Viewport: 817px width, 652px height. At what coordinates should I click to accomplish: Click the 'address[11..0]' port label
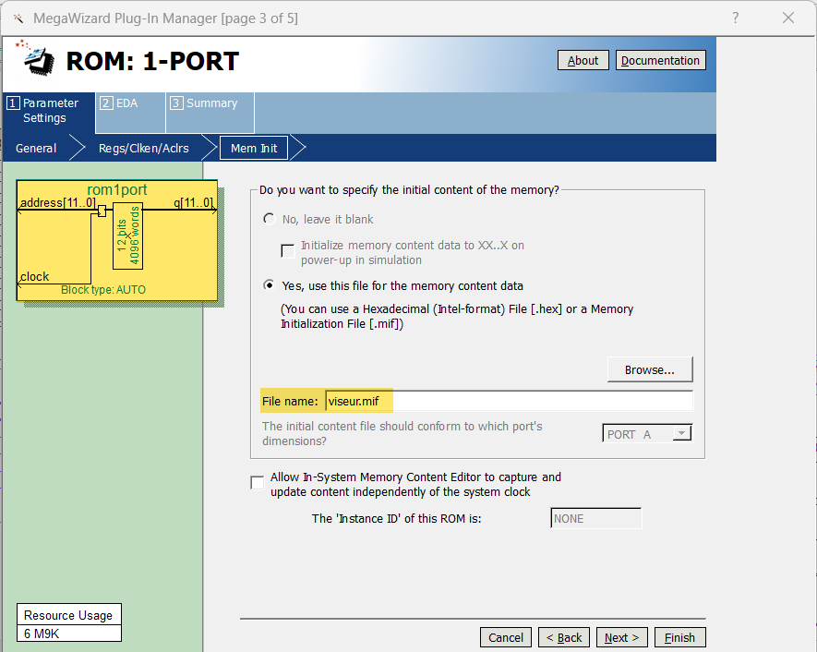[58, 202]
